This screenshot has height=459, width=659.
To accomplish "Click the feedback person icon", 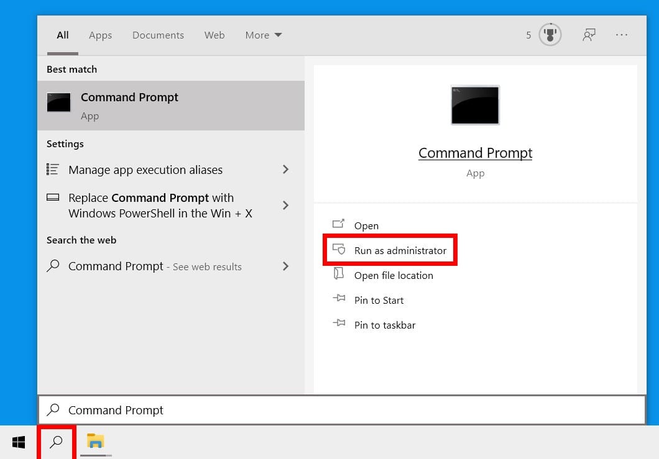I will (x=589, y=35).
